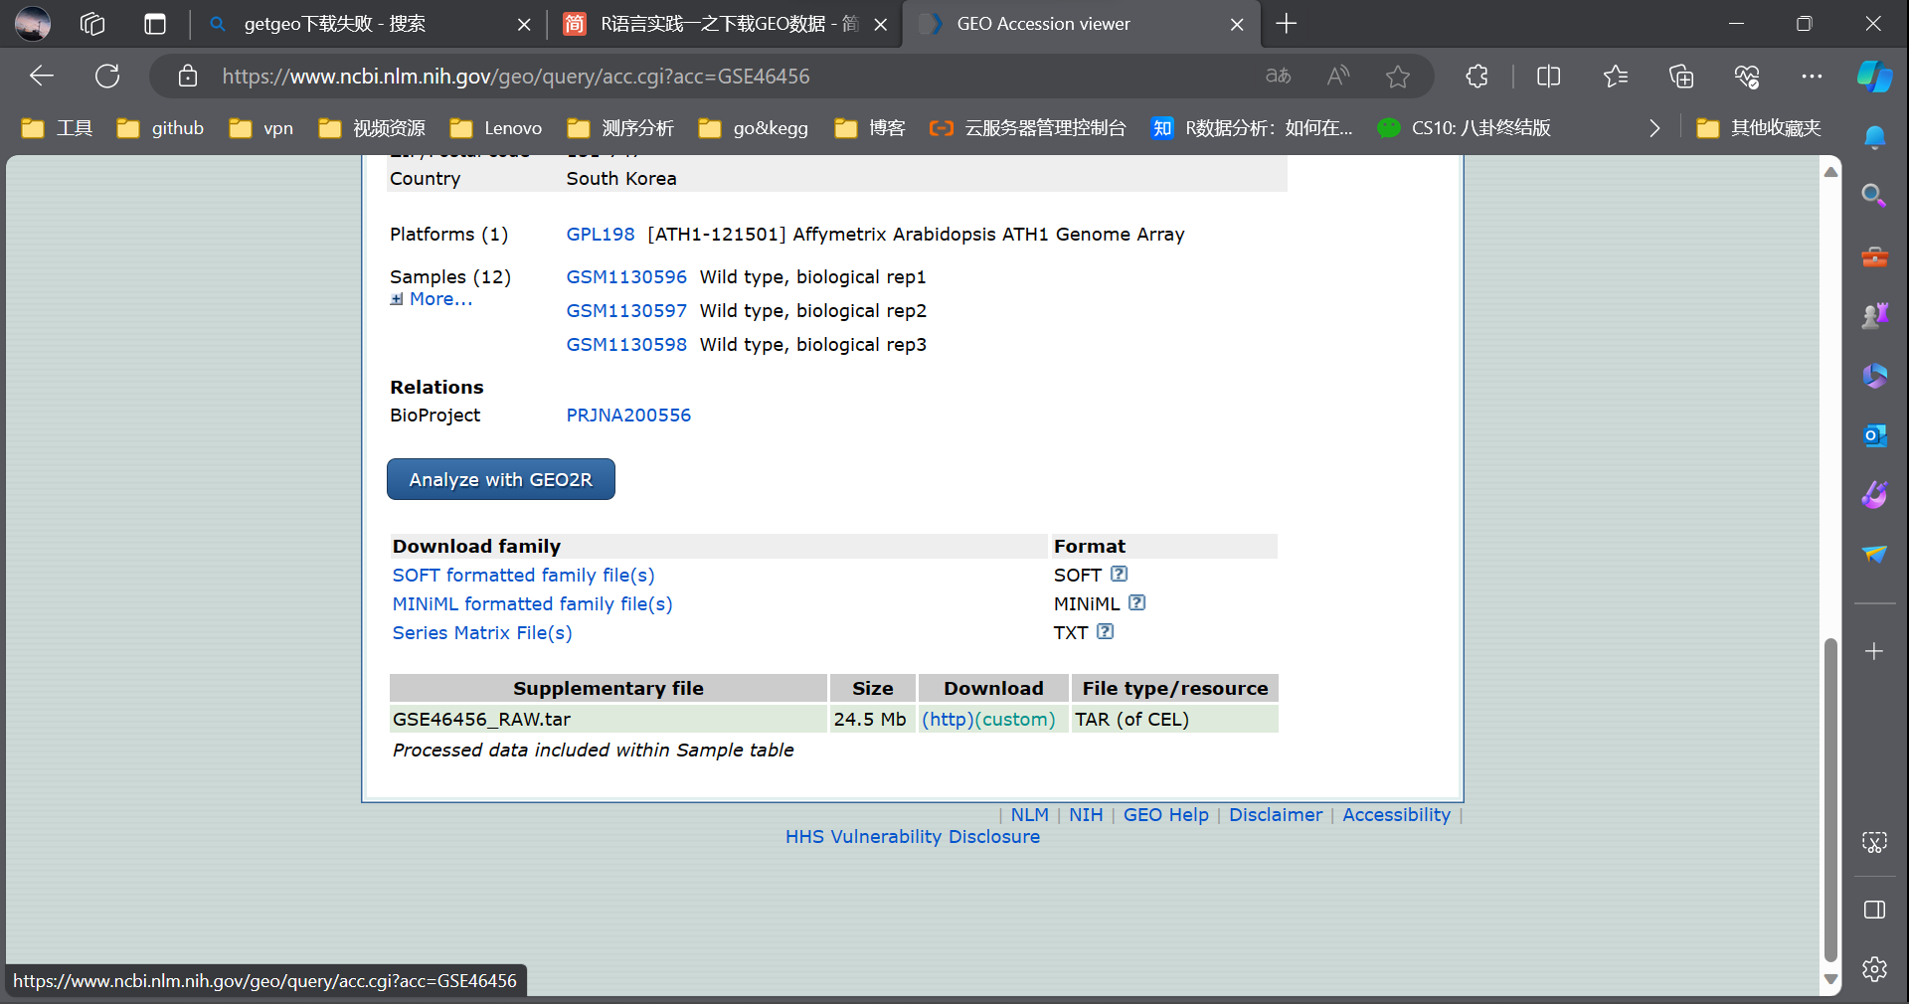Open Outlook icon in the sidebar
The image size is (1909, 1004).
pyautogui.click(x=1874, y=435)
